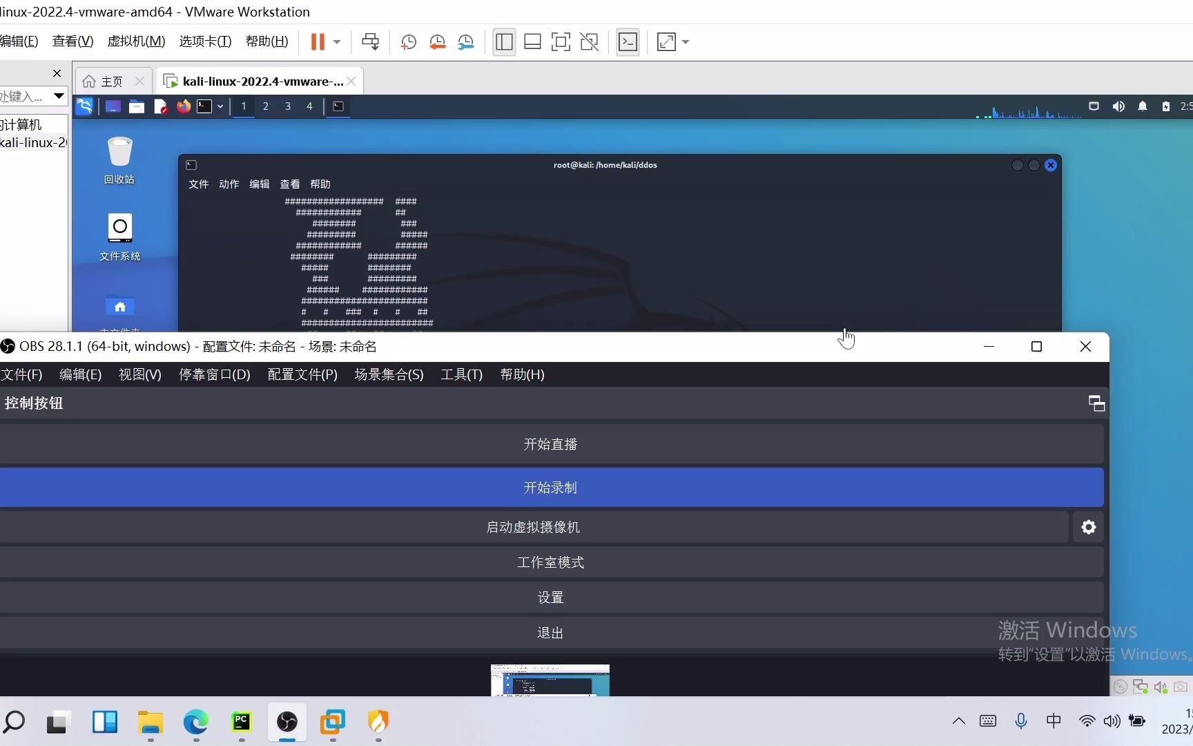The width and height of the screenshot is (1193, 746).
Task: Toggle the VMware library sidebar view
Action: point(504,42)
